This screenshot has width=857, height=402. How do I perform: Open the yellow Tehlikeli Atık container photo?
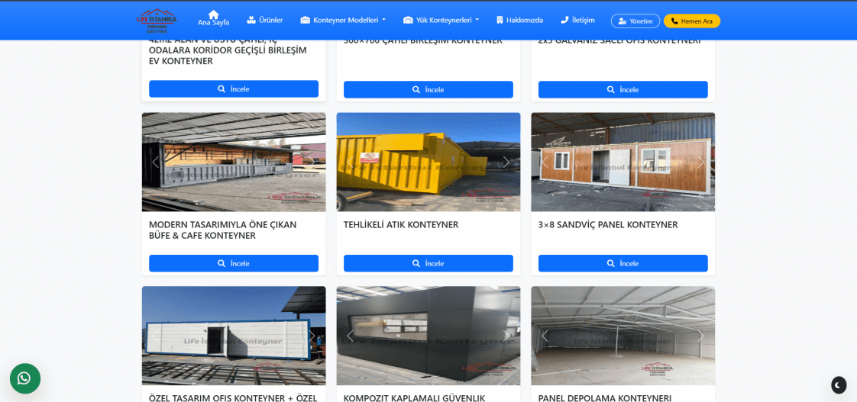428,162
